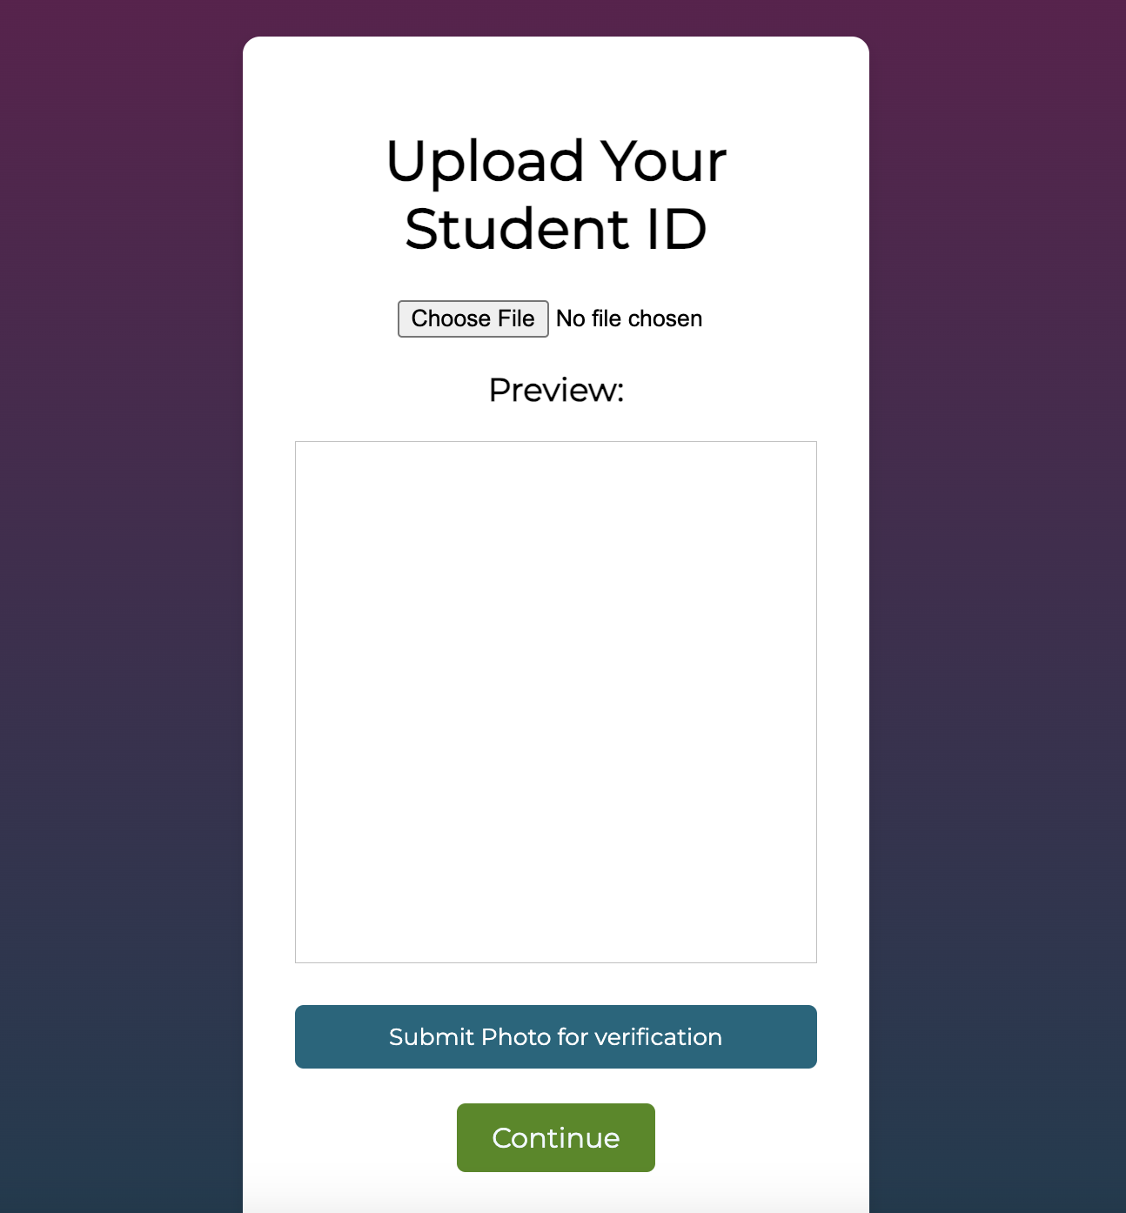Click the dark blue background at the bottom left

point(120,1131)
